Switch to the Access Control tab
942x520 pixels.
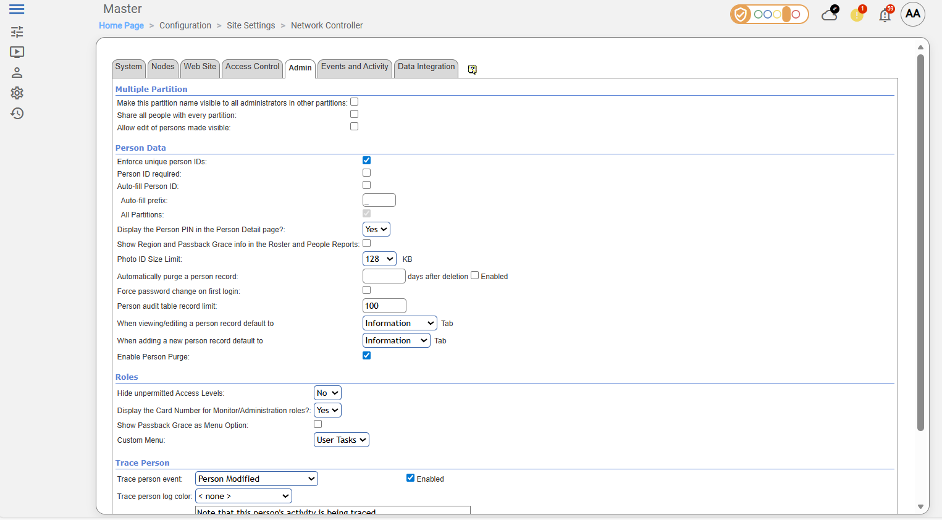252,67
